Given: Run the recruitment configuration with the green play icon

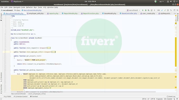Looking at the screenshot, I should [143, 10].
